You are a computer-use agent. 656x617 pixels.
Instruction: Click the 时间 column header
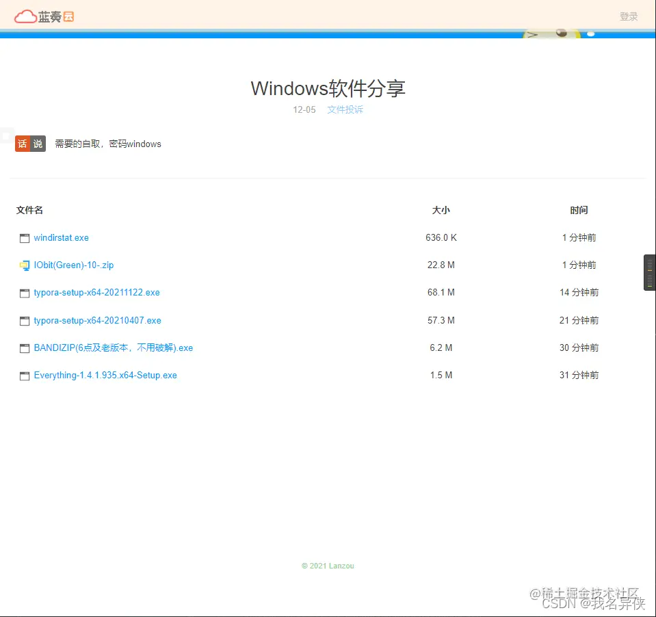579,210
